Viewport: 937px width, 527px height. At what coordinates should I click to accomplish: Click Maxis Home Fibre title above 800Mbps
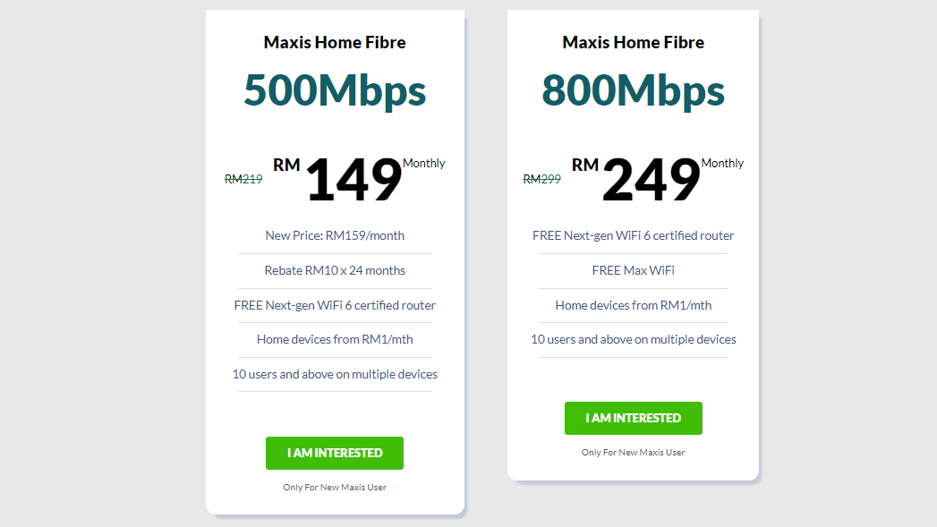[x=634, y=42]
